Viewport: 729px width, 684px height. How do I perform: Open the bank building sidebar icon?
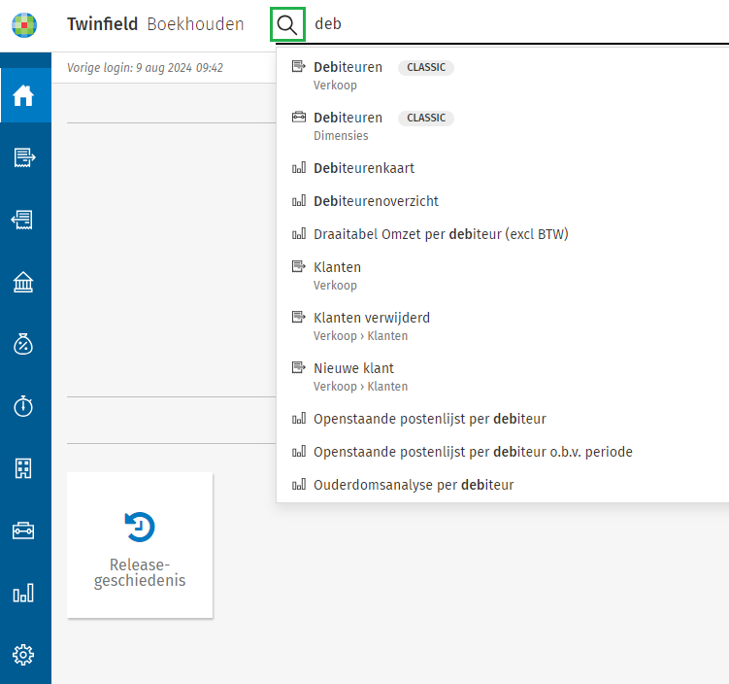[24, 283]
